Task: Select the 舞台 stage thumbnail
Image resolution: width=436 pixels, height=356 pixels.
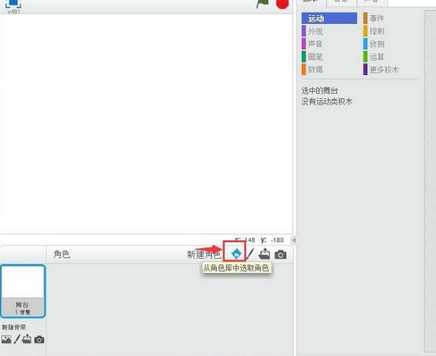Action: (23, 291)
